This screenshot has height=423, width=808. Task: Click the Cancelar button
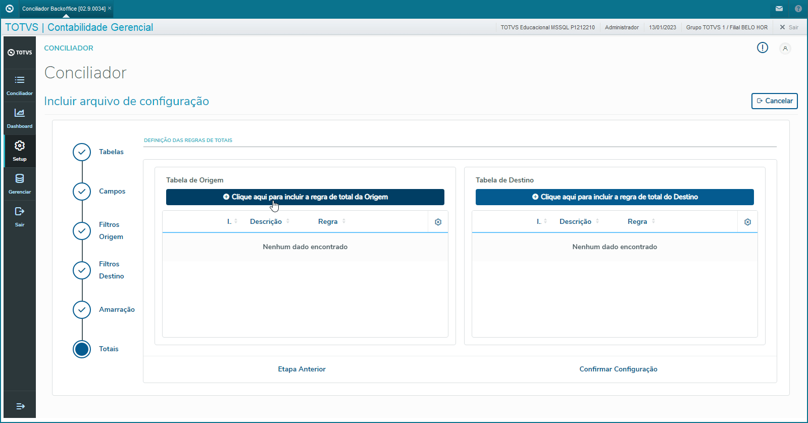coord(775,101)
